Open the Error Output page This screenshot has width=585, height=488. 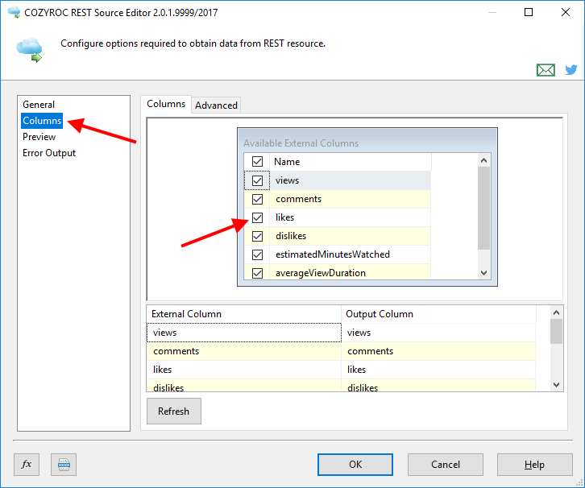click(49, 153)
